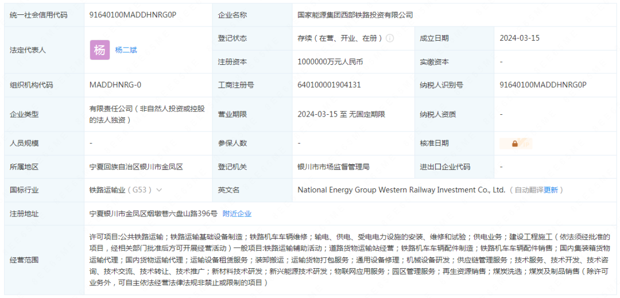Click business scope text starting 许可项目:公共铁路运输
Viewport: 620px width, 298px height.
click(x=350, y=260)
